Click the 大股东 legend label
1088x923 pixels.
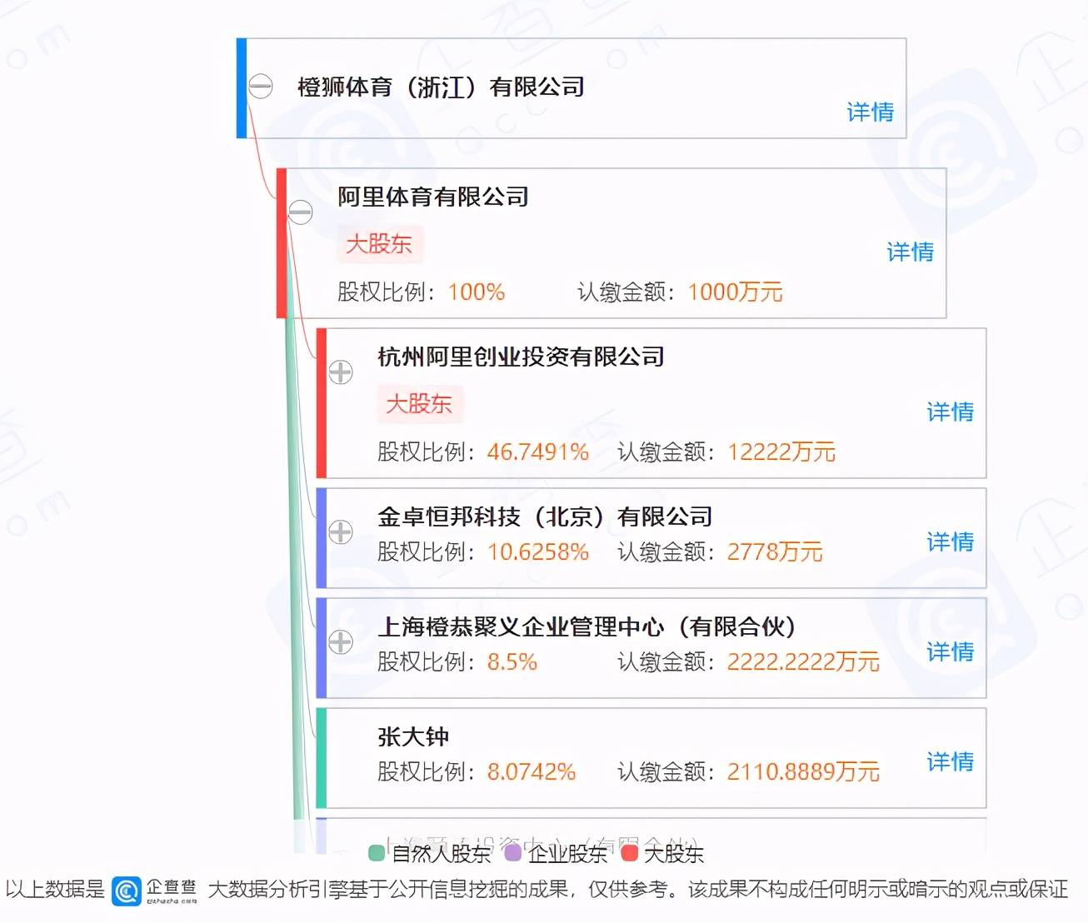(x=673, y=854)
